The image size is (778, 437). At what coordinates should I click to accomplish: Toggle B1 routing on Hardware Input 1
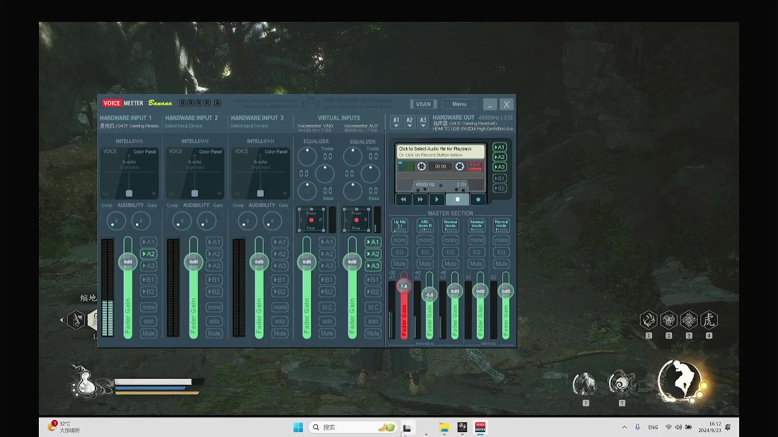click(x=149, y=280)
